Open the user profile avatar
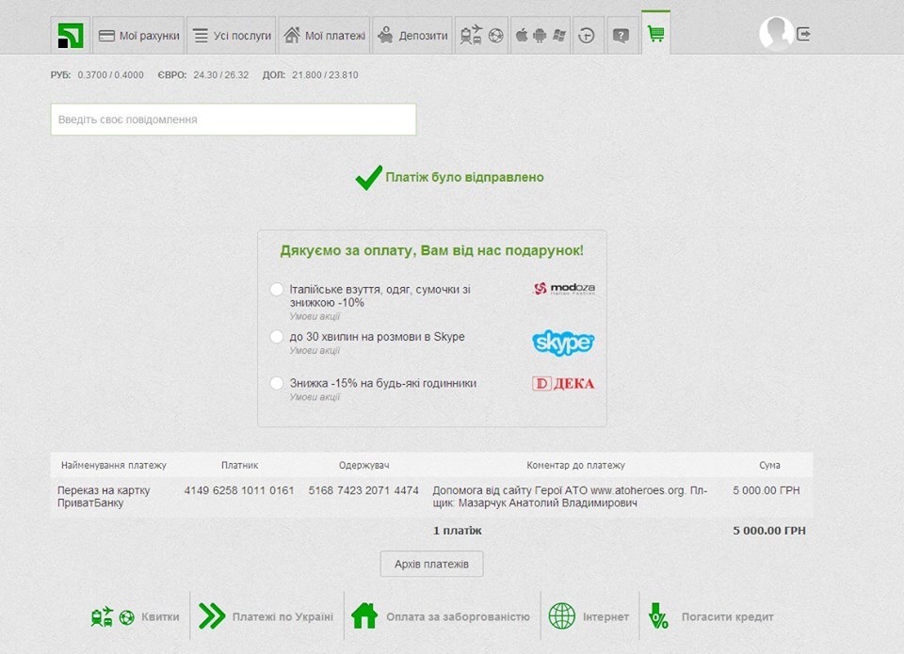904x654 pixels. click(x=776, y=34)
